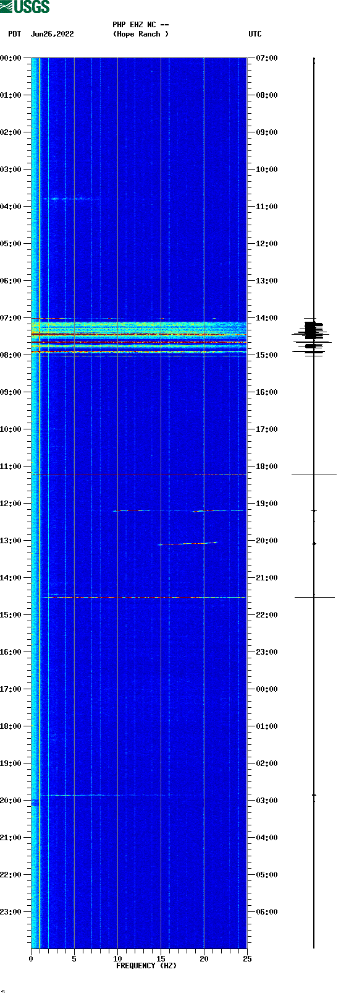Click the faint line just before 20:00 PDT
The width and height of the screenshot is (341, 998).
(x=111, y=795)
